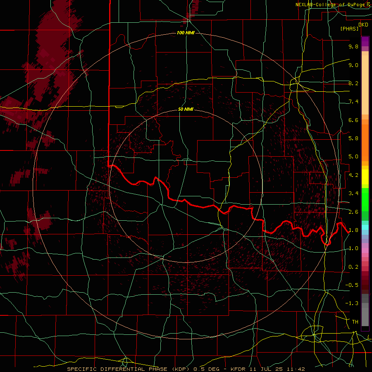372x372 pixels.
Task: Click the 9.8 scale value
Action: click(353, 46)
